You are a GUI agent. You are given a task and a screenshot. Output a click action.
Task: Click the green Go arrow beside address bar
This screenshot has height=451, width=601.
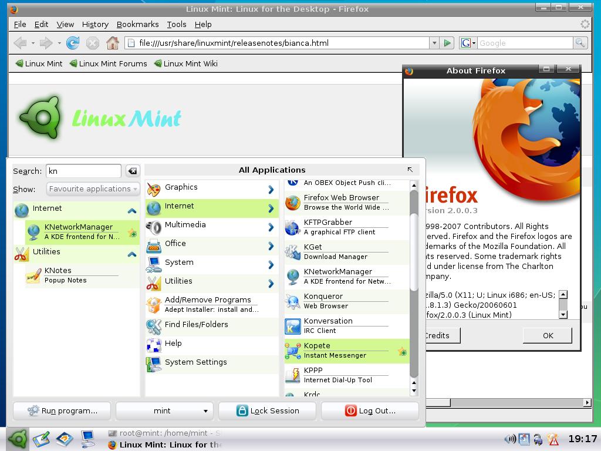[x=447, y=43]
